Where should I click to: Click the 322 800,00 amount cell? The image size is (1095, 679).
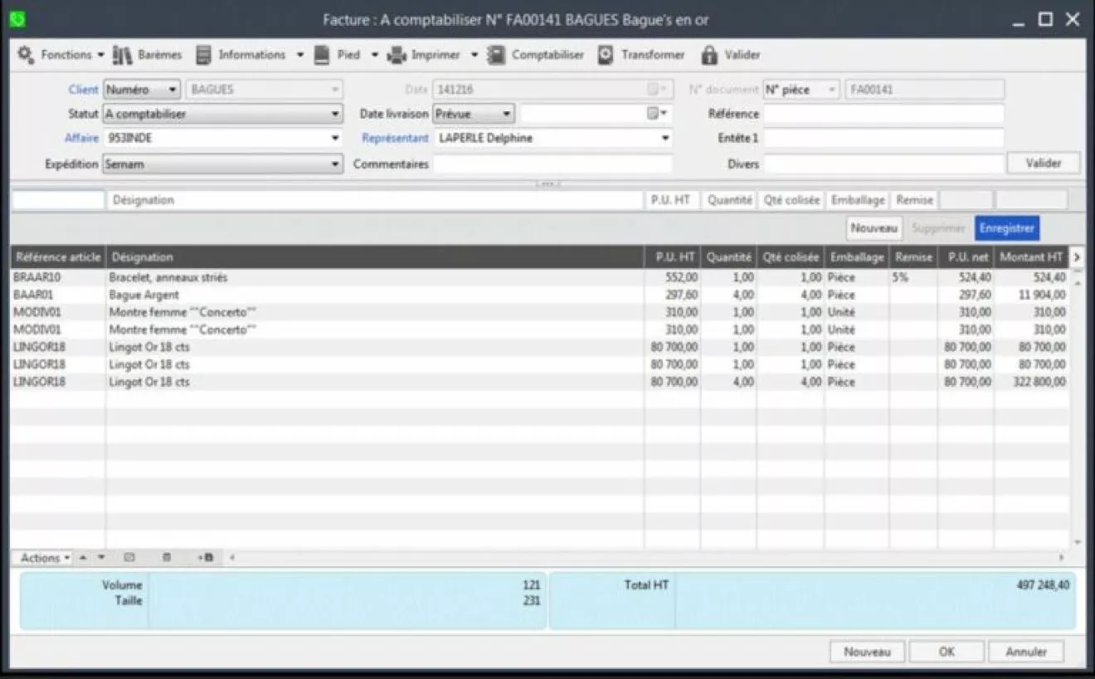point(1031,382)
